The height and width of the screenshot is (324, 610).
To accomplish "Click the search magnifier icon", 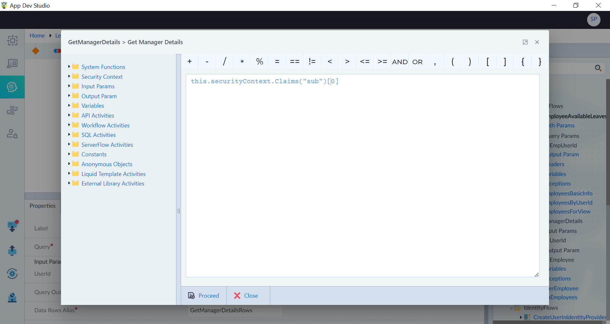I will (598, 68).
